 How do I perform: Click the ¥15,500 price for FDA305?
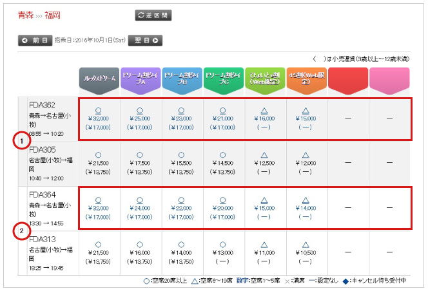[182, 163]
